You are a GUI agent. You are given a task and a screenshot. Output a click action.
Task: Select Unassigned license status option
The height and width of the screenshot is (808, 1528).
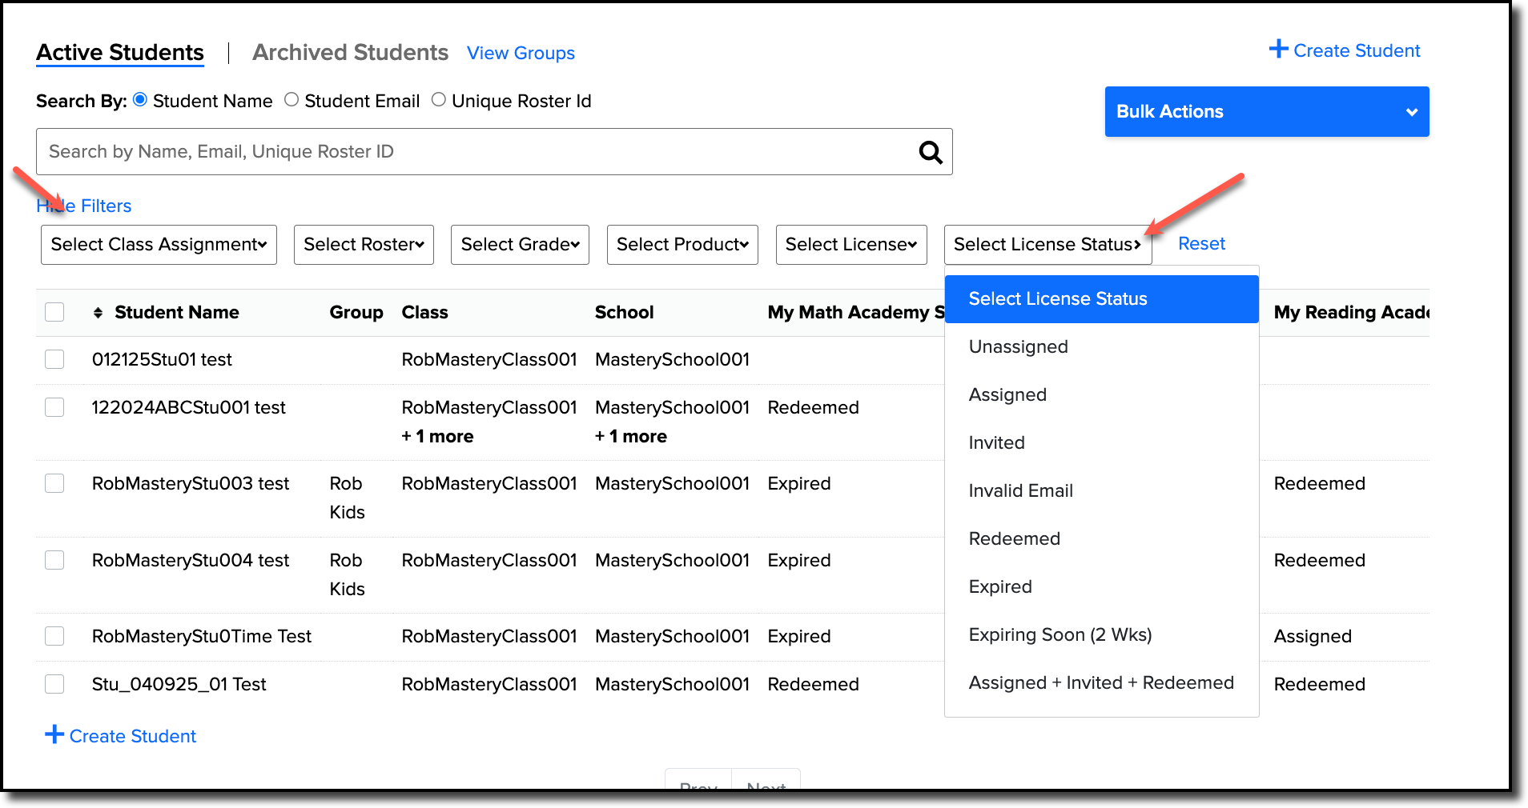[1018, 346]
